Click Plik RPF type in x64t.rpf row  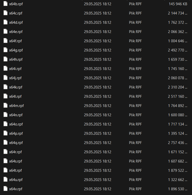pyautogui.click(x=135, y=170)
